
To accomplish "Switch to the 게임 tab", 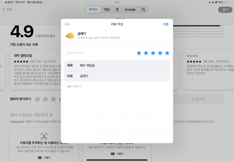I will (106, 9).
